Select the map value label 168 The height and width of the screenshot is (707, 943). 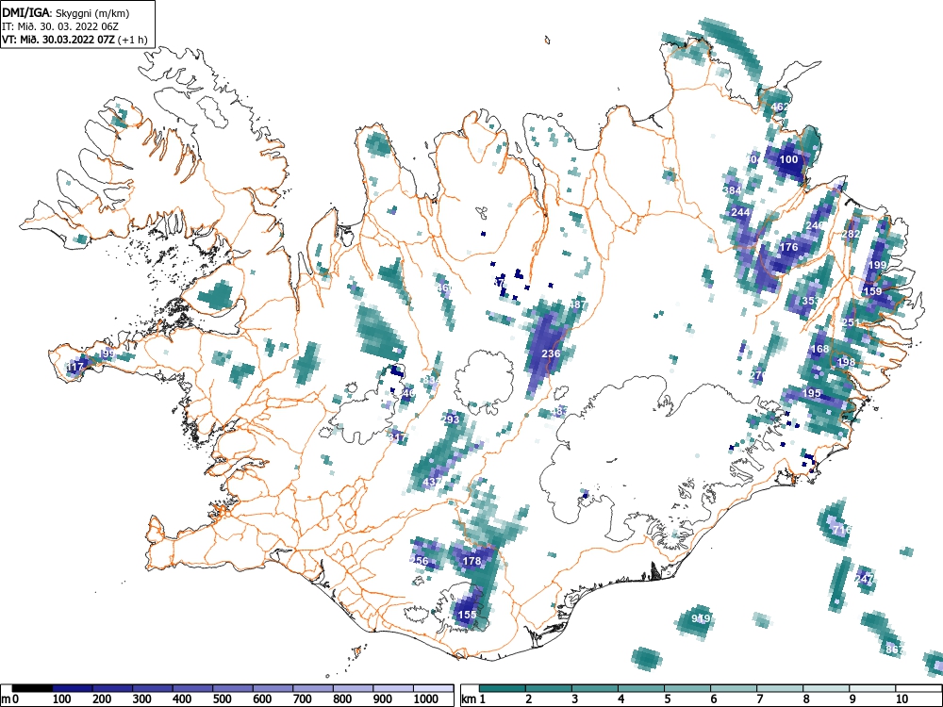click(x=819, y=350)
